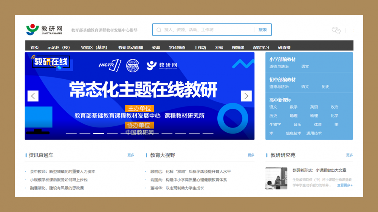Click the 教研在线 badge on the banner
Screen dimensions: 378x212
click(51, 62)
